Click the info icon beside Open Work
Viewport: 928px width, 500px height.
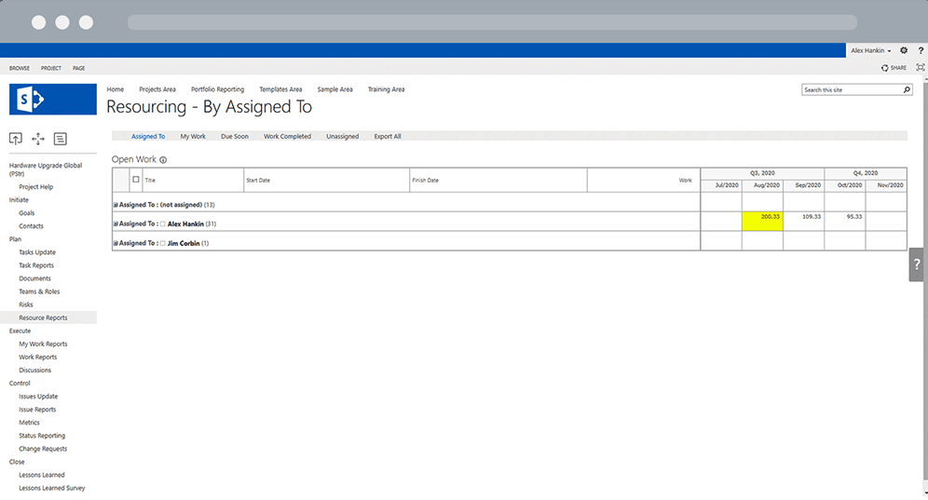pyautogui.click(x=163, y=160)
